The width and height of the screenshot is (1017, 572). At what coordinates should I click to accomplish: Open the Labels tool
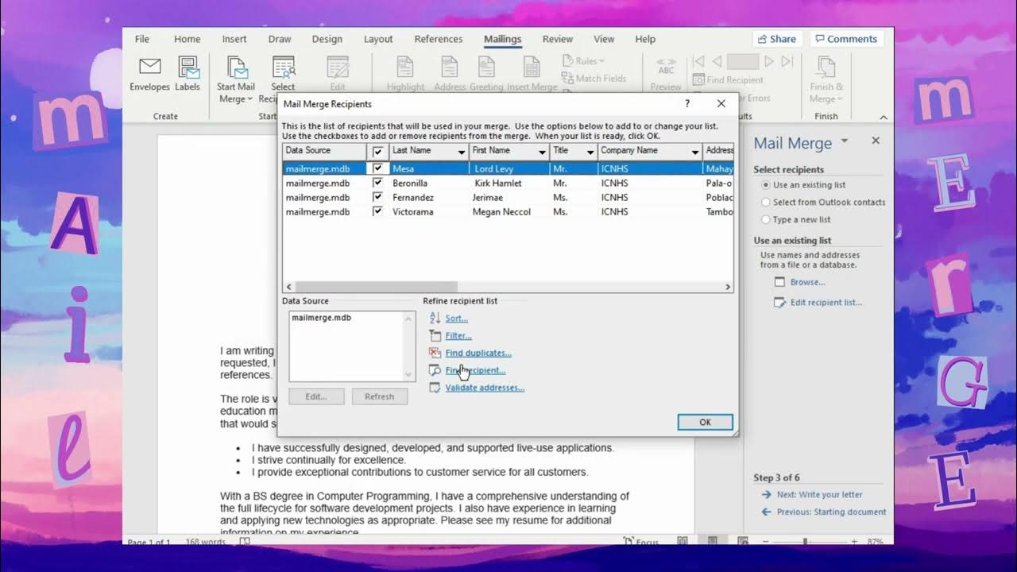point(188,74)
